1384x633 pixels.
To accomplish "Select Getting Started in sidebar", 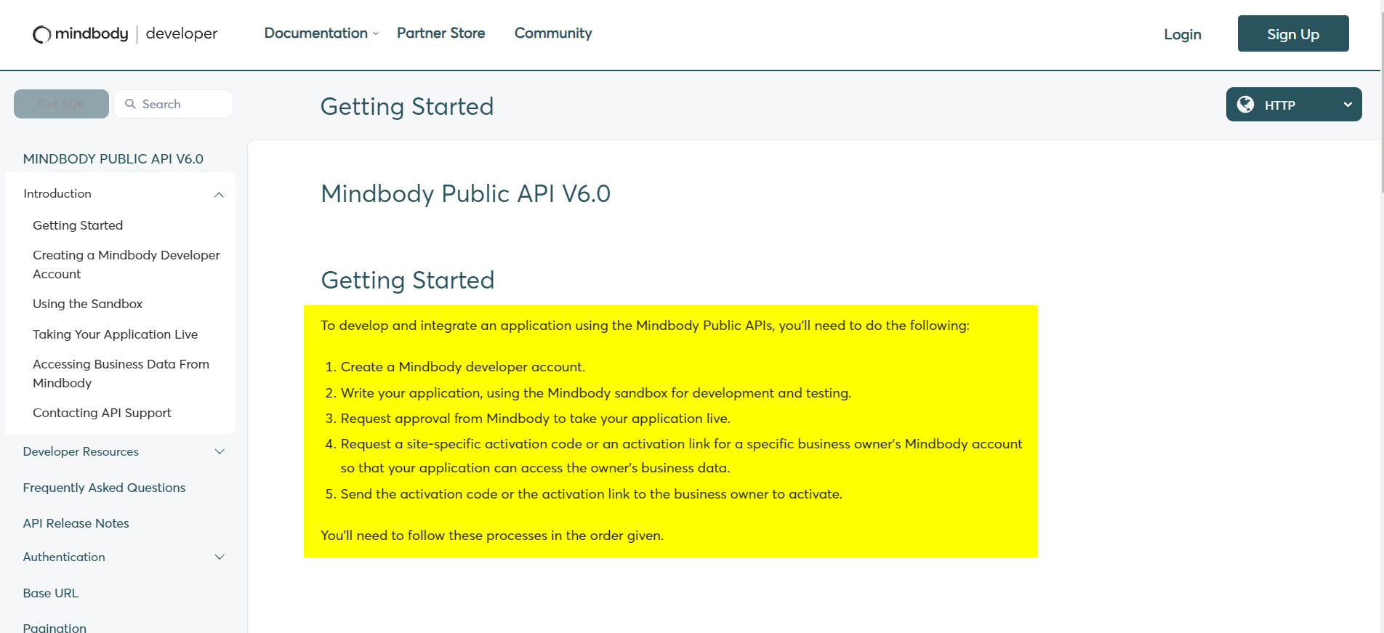I will tap(78, 225).
